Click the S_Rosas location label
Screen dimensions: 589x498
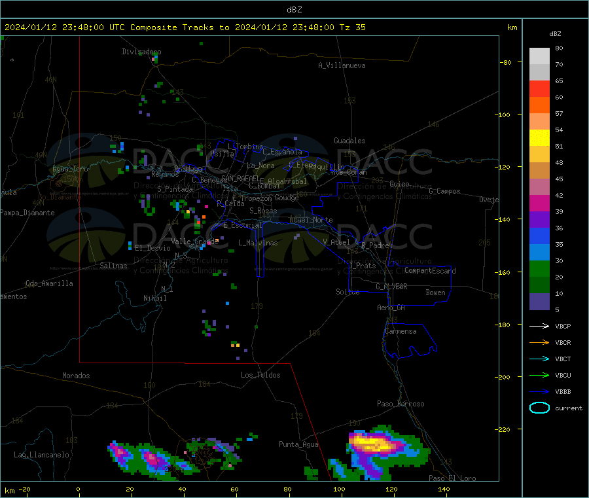263,211
